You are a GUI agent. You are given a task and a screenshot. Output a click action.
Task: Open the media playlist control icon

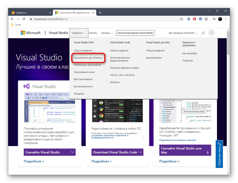pos(214,19)
